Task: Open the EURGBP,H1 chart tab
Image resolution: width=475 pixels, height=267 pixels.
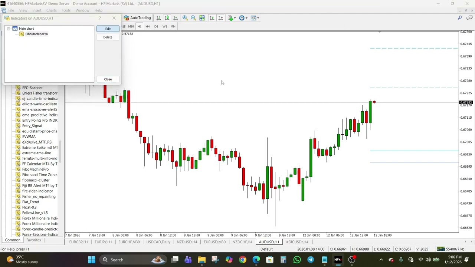Action: 79,242
